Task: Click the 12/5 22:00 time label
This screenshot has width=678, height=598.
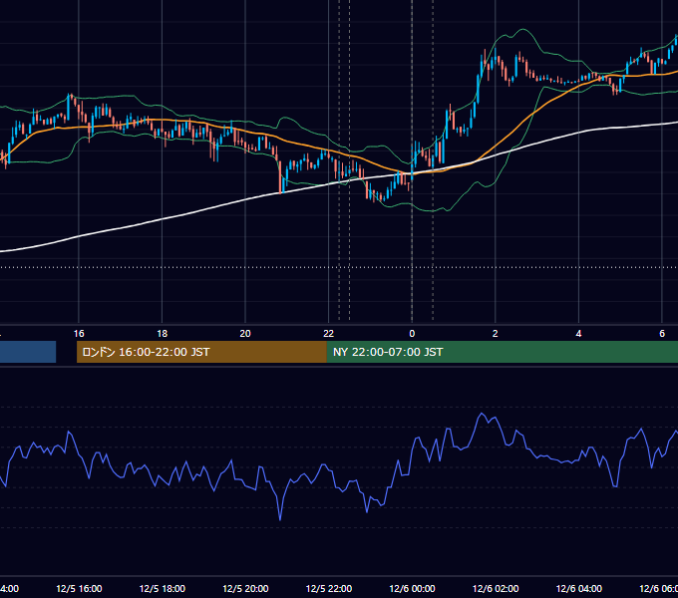Action: (329, 588)
